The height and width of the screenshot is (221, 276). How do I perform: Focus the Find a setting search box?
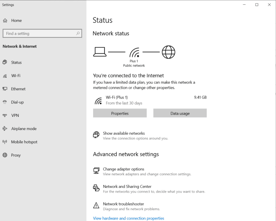click(40, 33)
